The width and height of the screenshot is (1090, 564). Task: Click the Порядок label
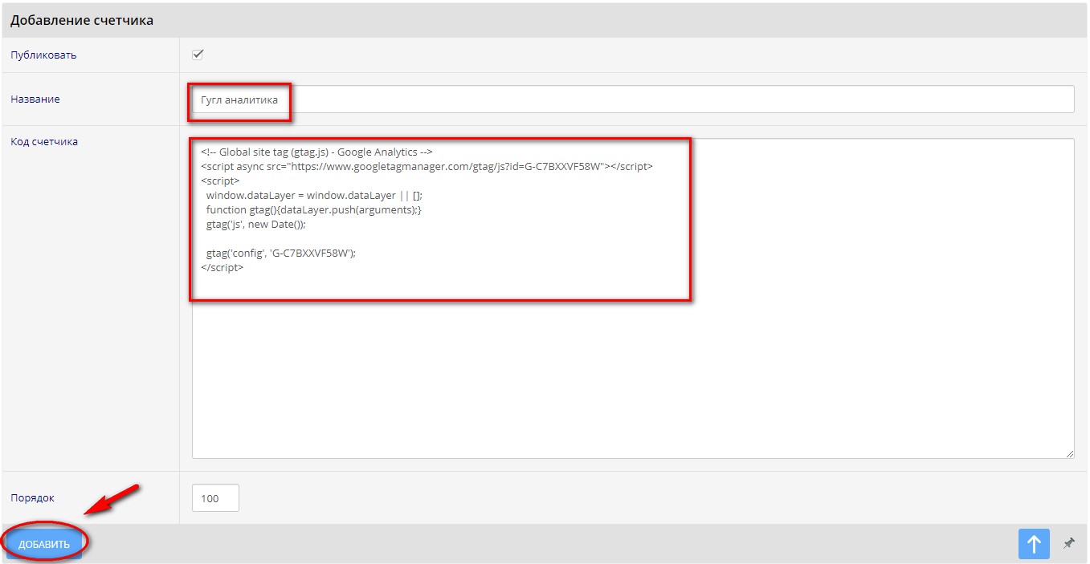[x=32, y=498]
